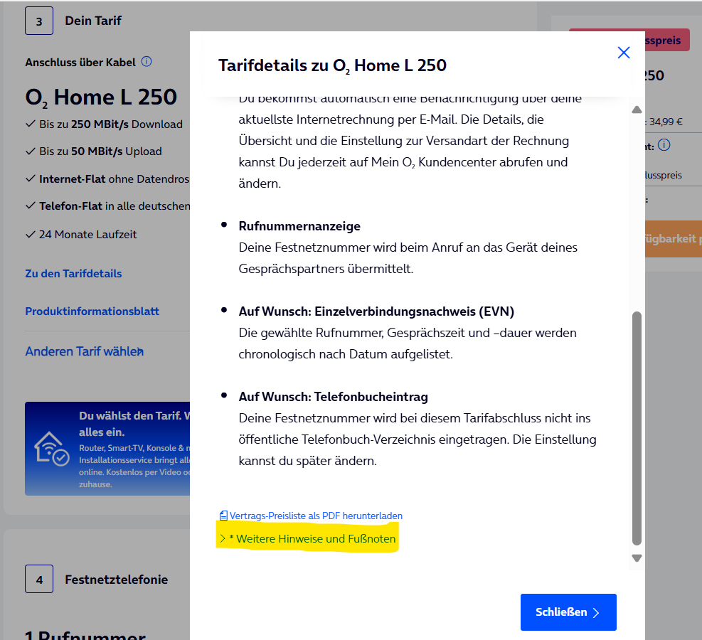Open the Produktinformationsblatt link
The image size is (702, 640).
pyautogui.click(x=92, y=311)
